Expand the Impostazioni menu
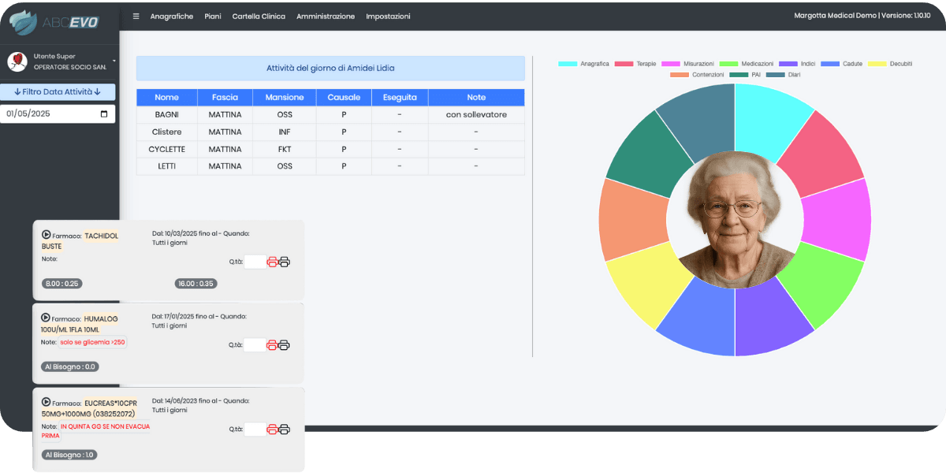This screenshot has height=476, width=946. coord(388,17)
